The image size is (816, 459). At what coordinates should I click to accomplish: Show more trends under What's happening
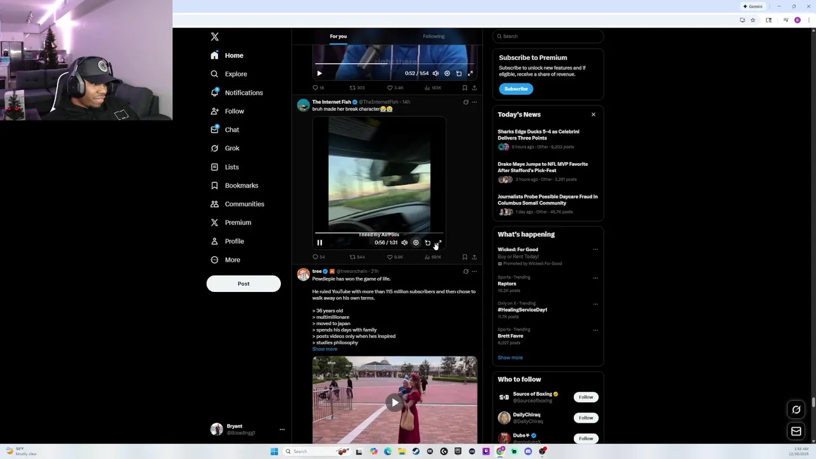[510, 358]
